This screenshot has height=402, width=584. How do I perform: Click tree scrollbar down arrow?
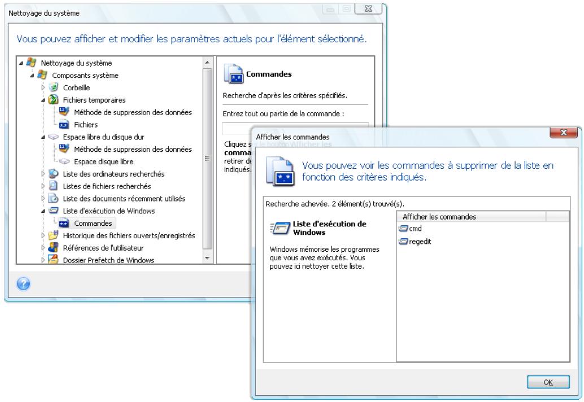click(207, 258)
